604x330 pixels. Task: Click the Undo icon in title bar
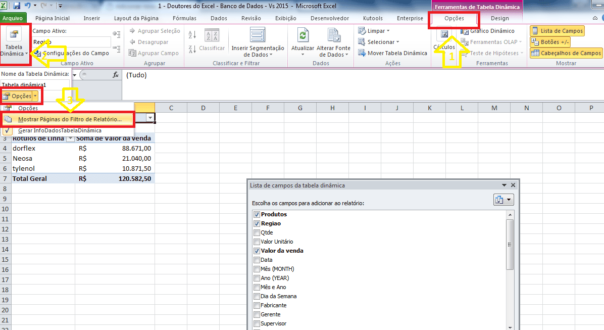28,6
